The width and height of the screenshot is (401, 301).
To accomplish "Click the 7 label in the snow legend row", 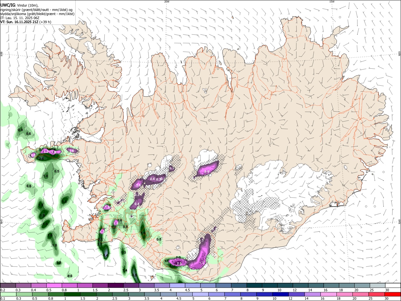I will coord(232,290).
